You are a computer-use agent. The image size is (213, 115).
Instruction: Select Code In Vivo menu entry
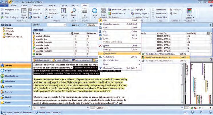120,57
